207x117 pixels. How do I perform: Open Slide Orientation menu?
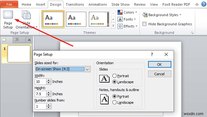[x=26, y=20]
